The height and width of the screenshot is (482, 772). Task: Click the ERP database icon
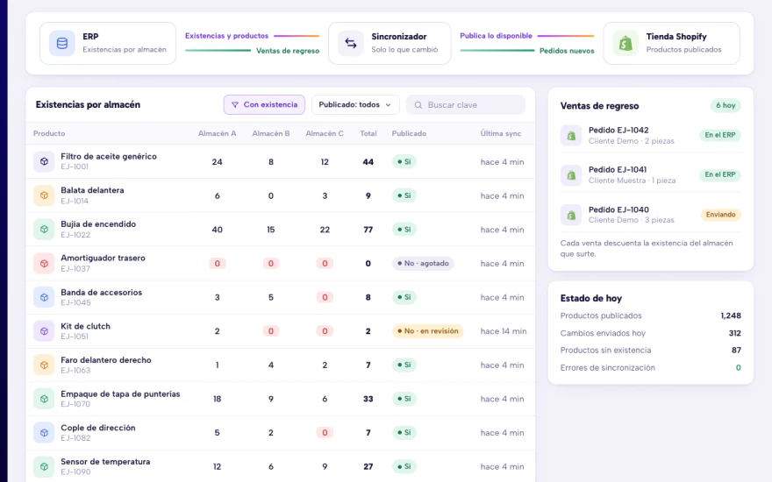pyautogui.click(x=62, y=43)
